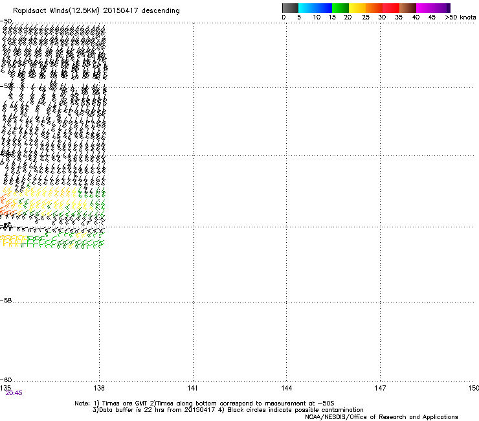Click the longitude label '144'
This screenshot has width=479, height=421.
[287, 388]
